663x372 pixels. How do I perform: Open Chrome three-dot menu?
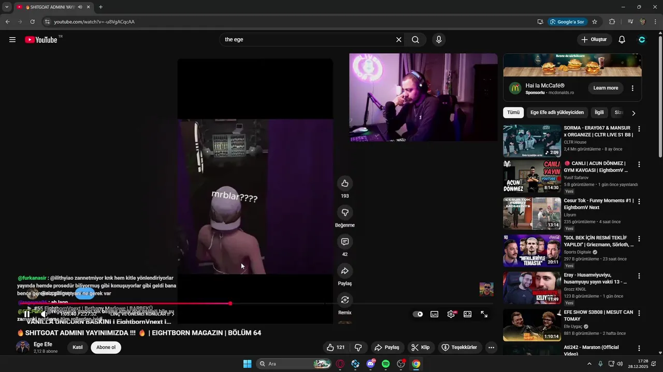655,22
